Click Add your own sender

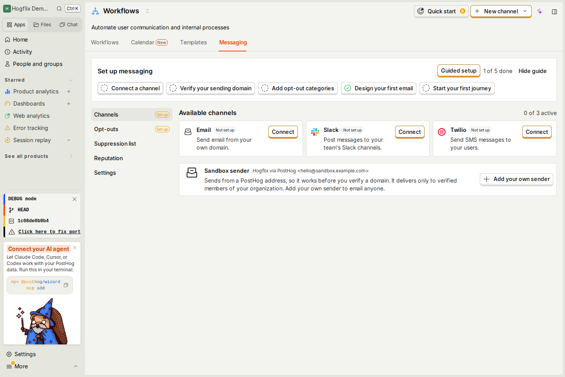pos(516,179)
